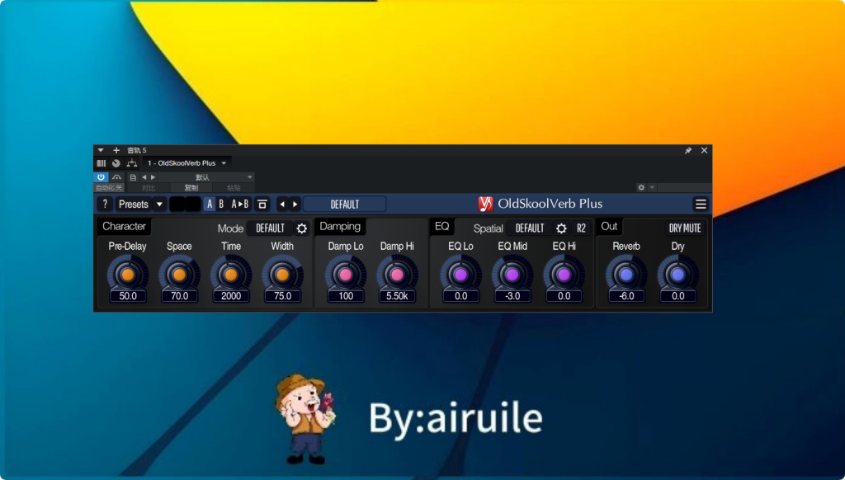Click the 粘贴 paste button
This screenshot has width=845, height=480.
pos(234,187)
